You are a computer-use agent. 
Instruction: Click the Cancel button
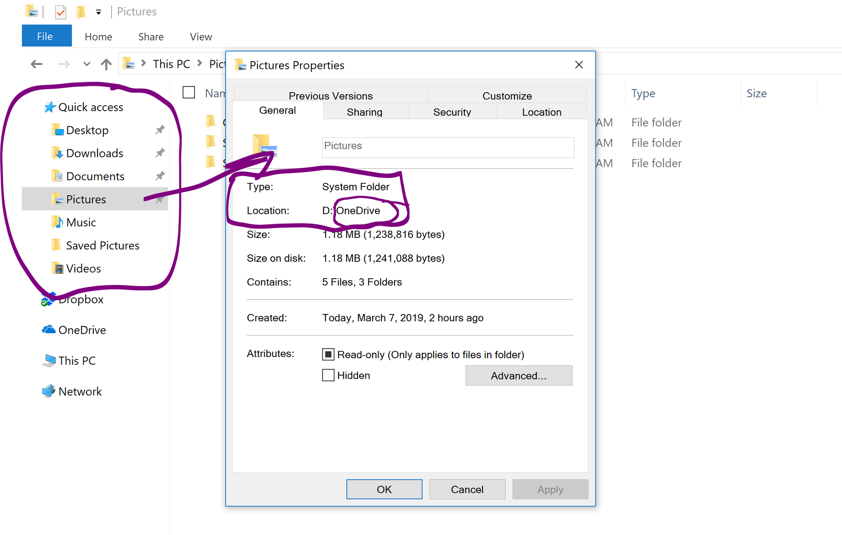click(467, 489)
